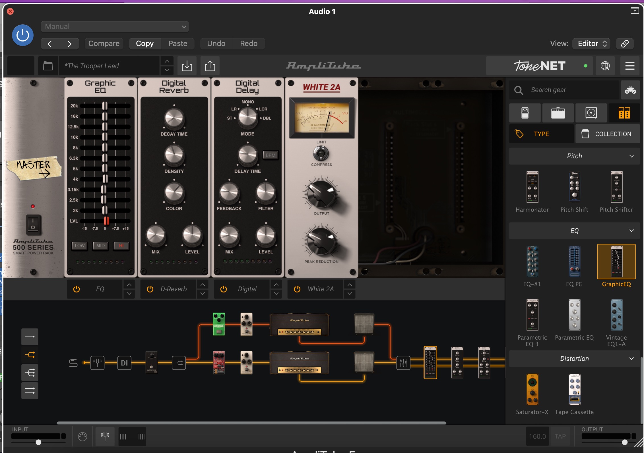Collapse the EQ gear section
Image resolution: width=644 pixels, height=453 pixels.
574,231
